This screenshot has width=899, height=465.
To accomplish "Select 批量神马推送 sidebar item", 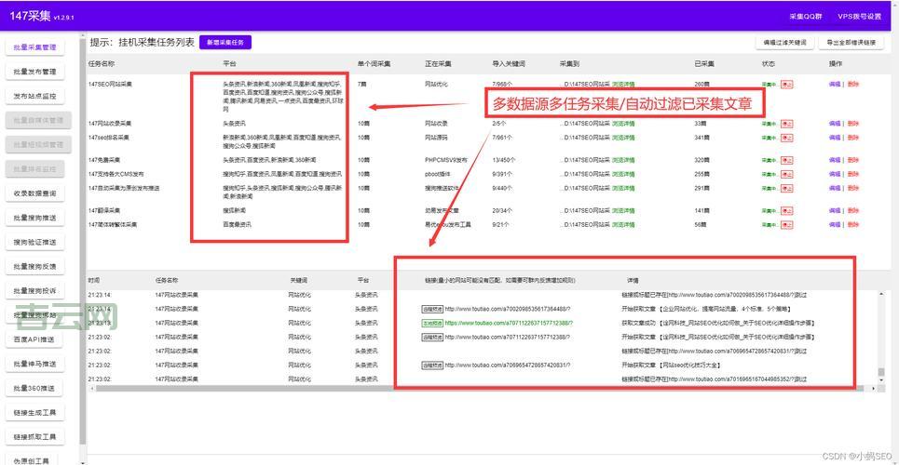I will [x=35, y=364].
